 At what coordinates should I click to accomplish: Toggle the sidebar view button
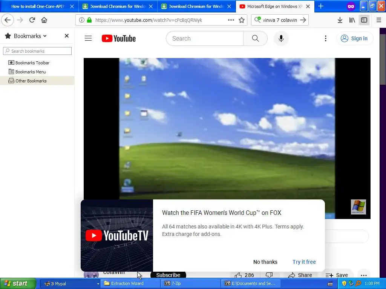(364, 20)
